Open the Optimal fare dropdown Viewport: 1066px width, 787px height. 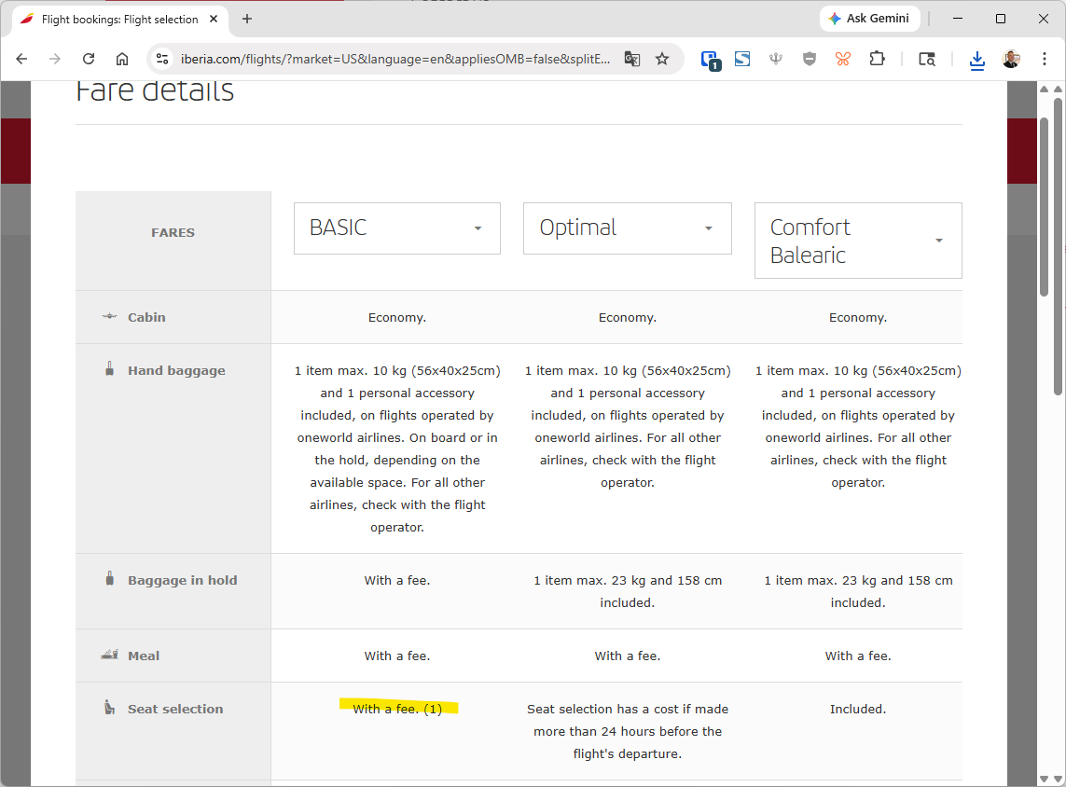pyautogui.click(x=627, y=228)
